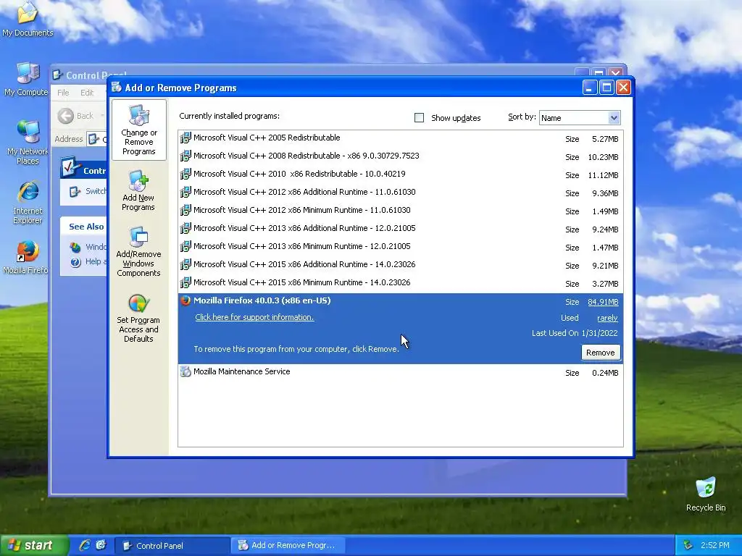Screen dimensions: 742x556
Task: Click Back button in Control Panel window
Action: [x=75, y=116]
